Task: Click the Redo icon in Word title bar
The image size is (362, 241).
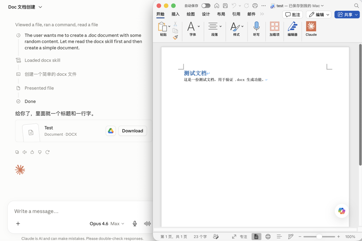Action: coord(246,6)
